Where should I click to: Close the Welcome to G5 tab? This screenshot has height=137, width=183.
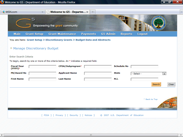tap(87, 12)
